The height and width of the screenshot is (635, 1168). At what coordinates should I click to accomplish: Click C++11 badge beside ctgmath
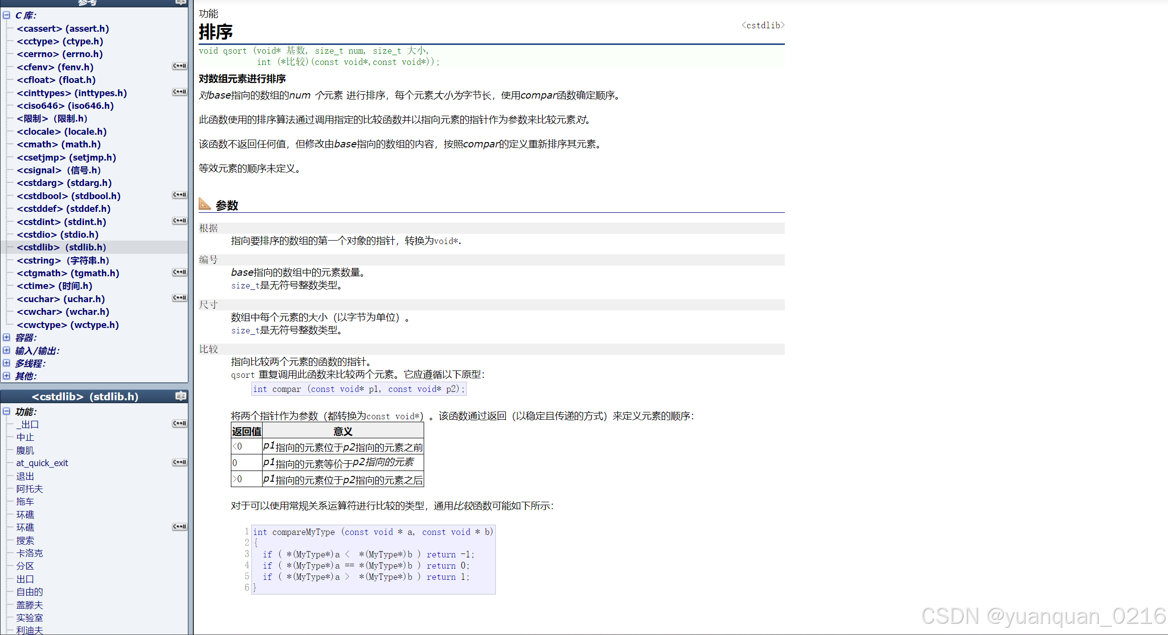click(x=180, y=272)
